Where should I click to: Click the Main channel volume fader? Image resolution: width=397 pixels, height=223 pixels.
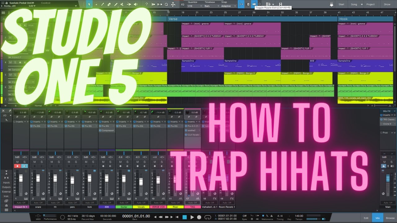pyautogui.click(x=388, y=178)
